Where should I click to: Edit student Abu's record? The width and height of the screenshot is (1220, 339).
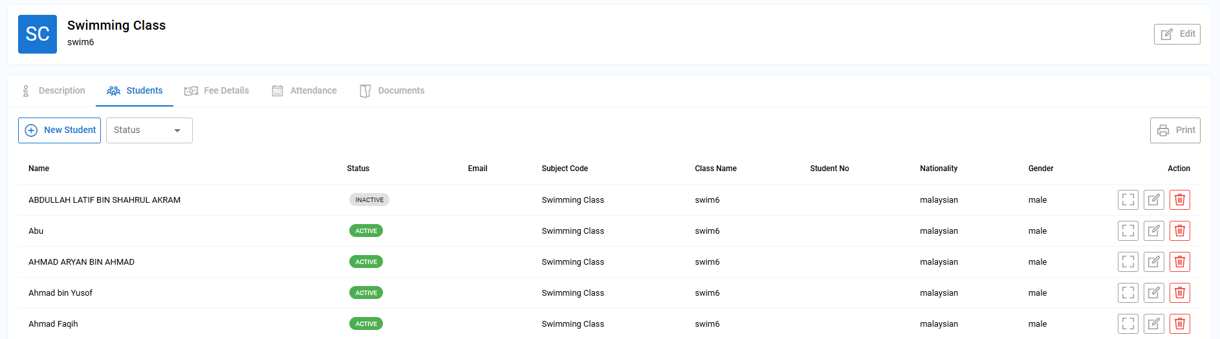point(1153,231)
